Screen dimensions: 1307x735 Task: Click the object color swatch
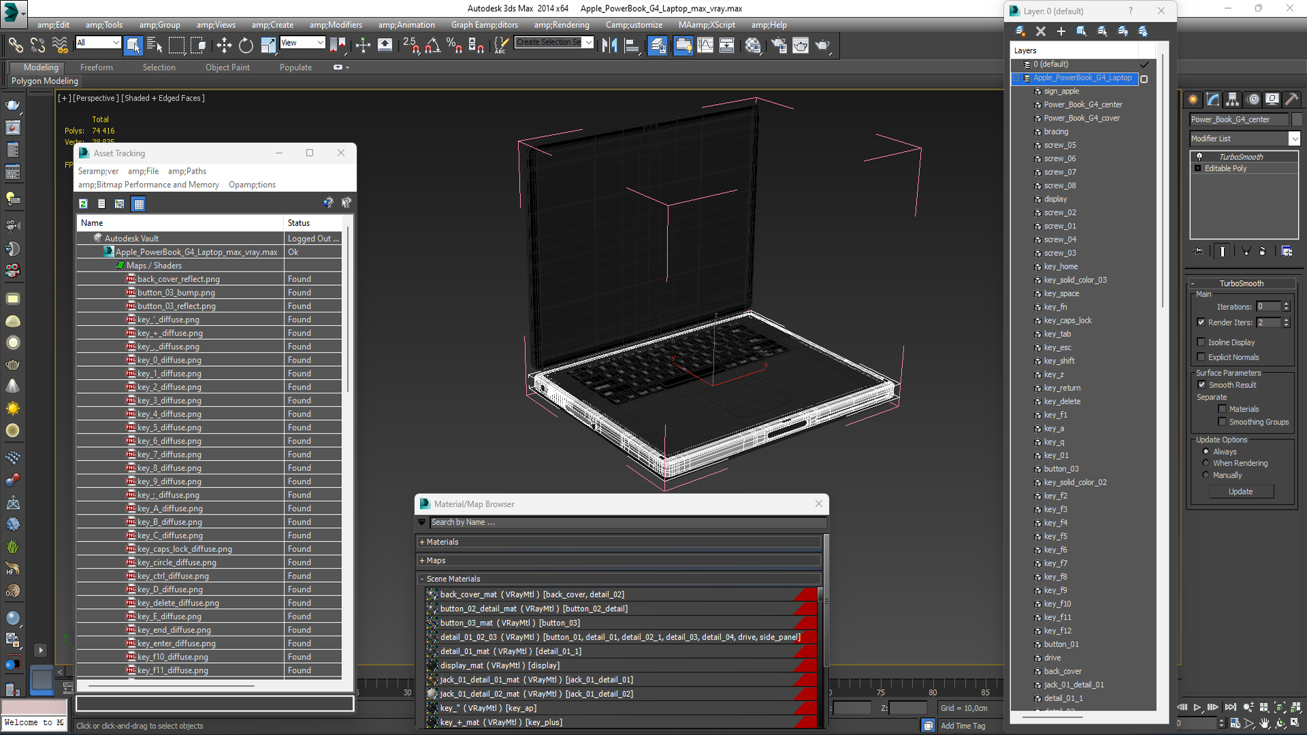1297,119
